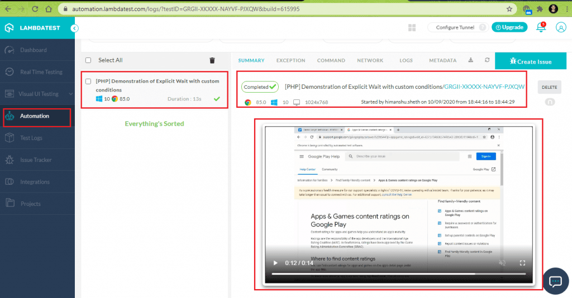Enter fullscreen on the video player

pos(522,263)
